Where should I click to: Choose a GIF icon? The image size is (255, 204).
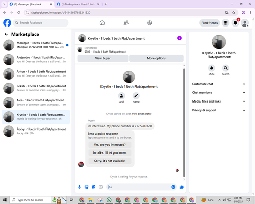101,187
